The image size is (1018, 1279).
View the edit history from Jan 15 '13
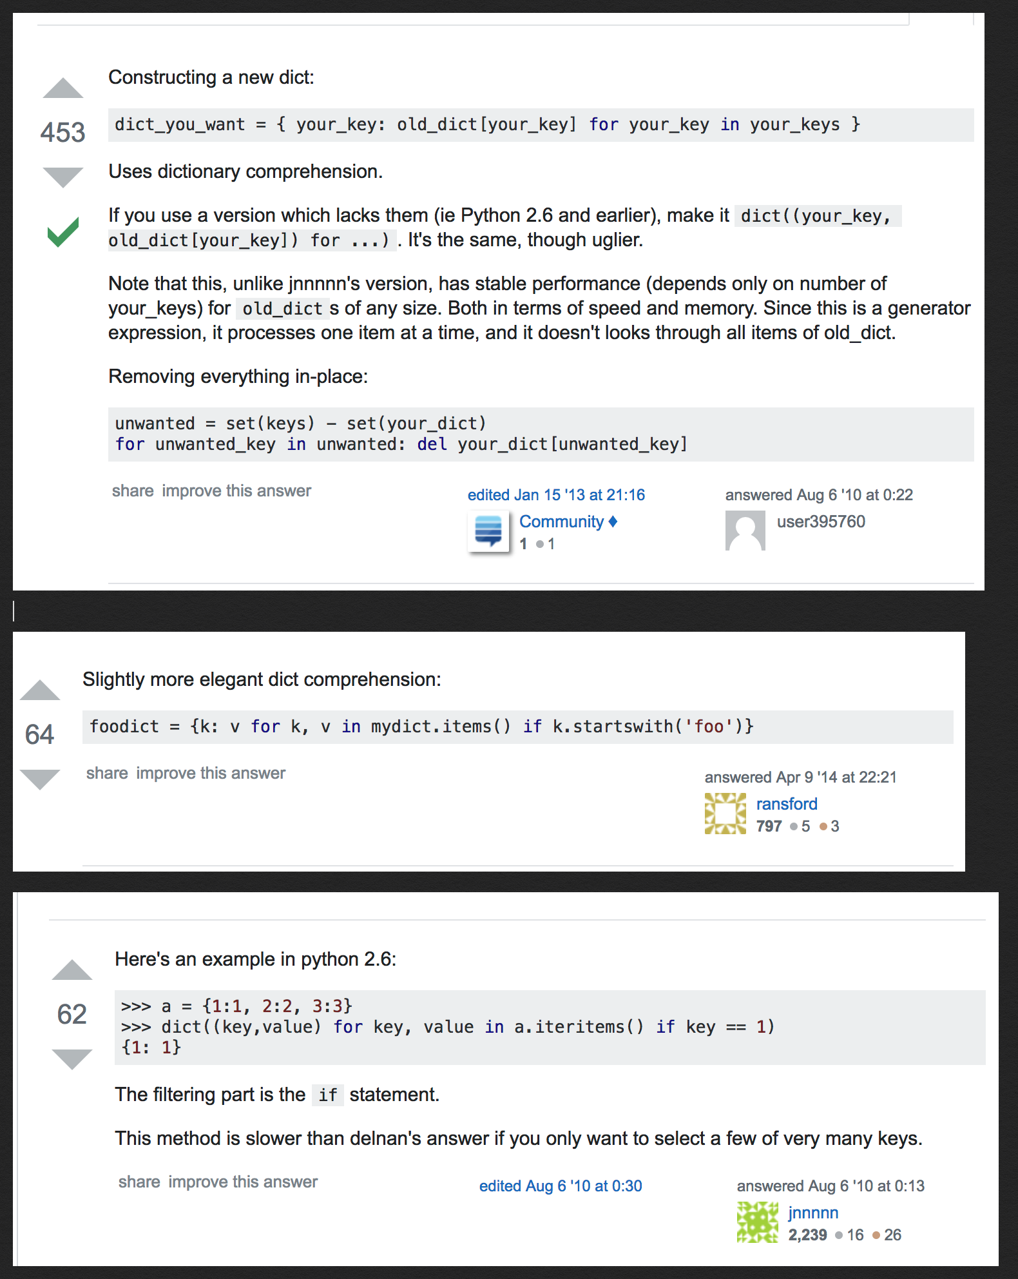click(x=556, y=495)
